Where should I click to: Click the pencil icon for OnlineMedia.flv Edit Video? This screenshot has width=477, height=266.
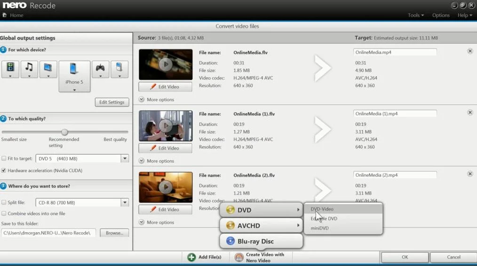[x=153, y=86]
